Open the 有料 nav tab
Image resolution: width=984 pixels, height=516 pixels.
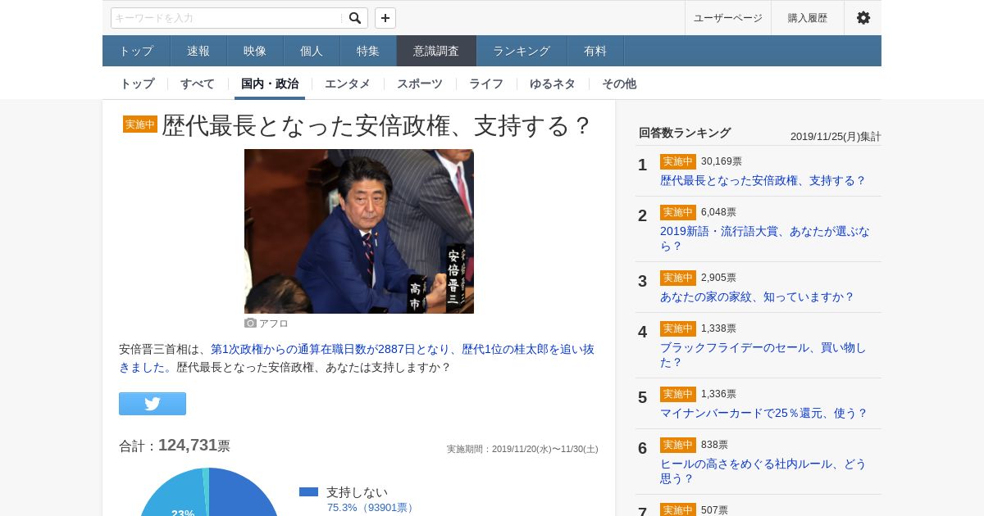[x=595, y=51]
